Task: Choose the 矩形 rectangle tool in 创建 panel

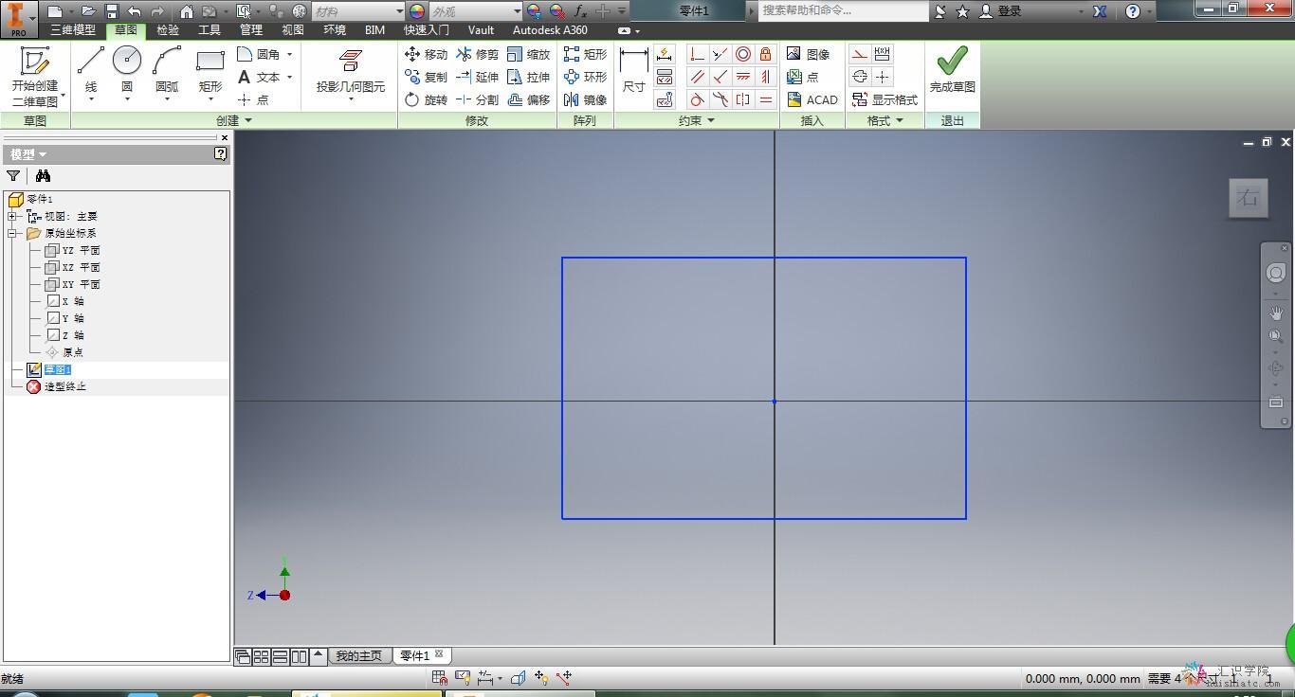Action: pyautogui.click(x=210, y=70)
